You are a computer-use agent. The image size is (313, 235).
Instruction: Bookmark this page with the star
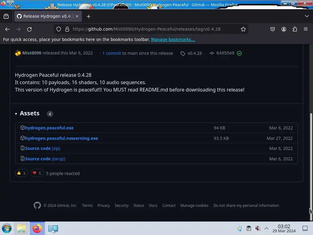point(243,29)
